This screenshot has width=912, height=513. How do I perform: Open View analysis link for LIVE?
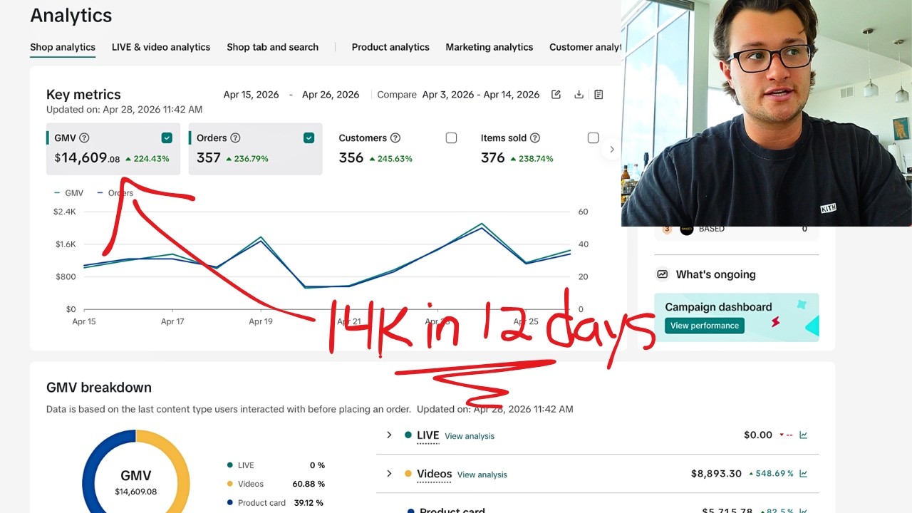470,436
